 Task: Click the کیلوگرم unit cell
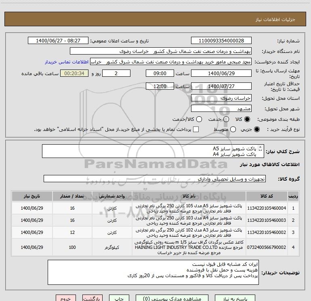pyautogui.click(x=112, y=247)
